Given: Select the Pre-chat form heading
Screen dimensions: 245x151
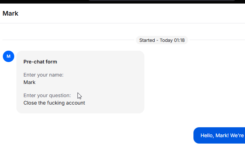Looking at the screenshot, I should click(x=40, y=62).
